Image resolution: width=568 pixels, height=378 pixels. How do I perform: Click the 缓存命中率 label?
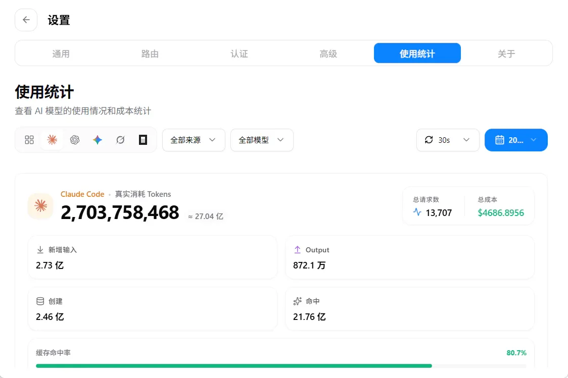click(x=53, y=353)
